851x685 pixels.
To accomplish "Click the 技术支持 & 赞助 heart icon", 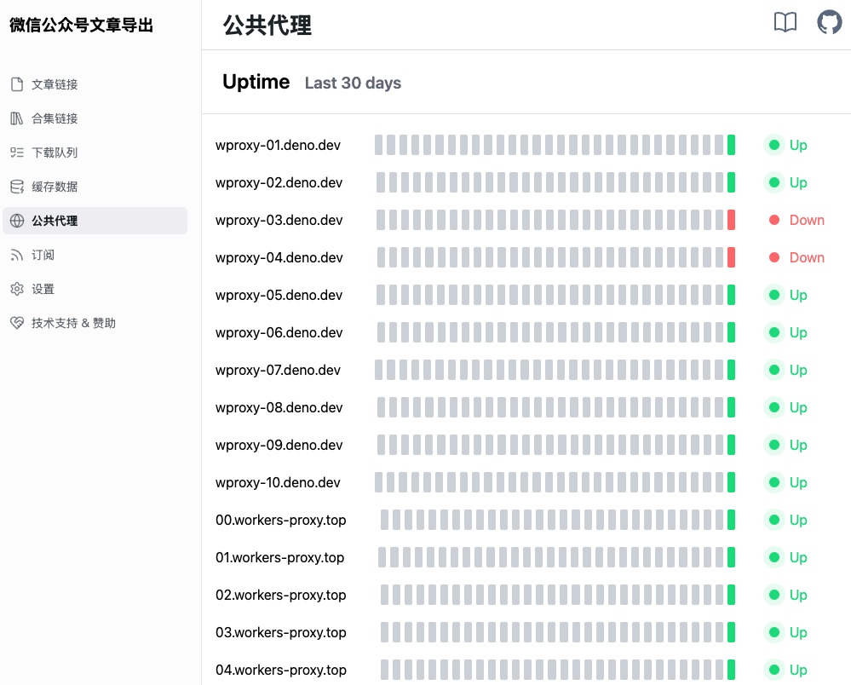I will click(17, 323).
